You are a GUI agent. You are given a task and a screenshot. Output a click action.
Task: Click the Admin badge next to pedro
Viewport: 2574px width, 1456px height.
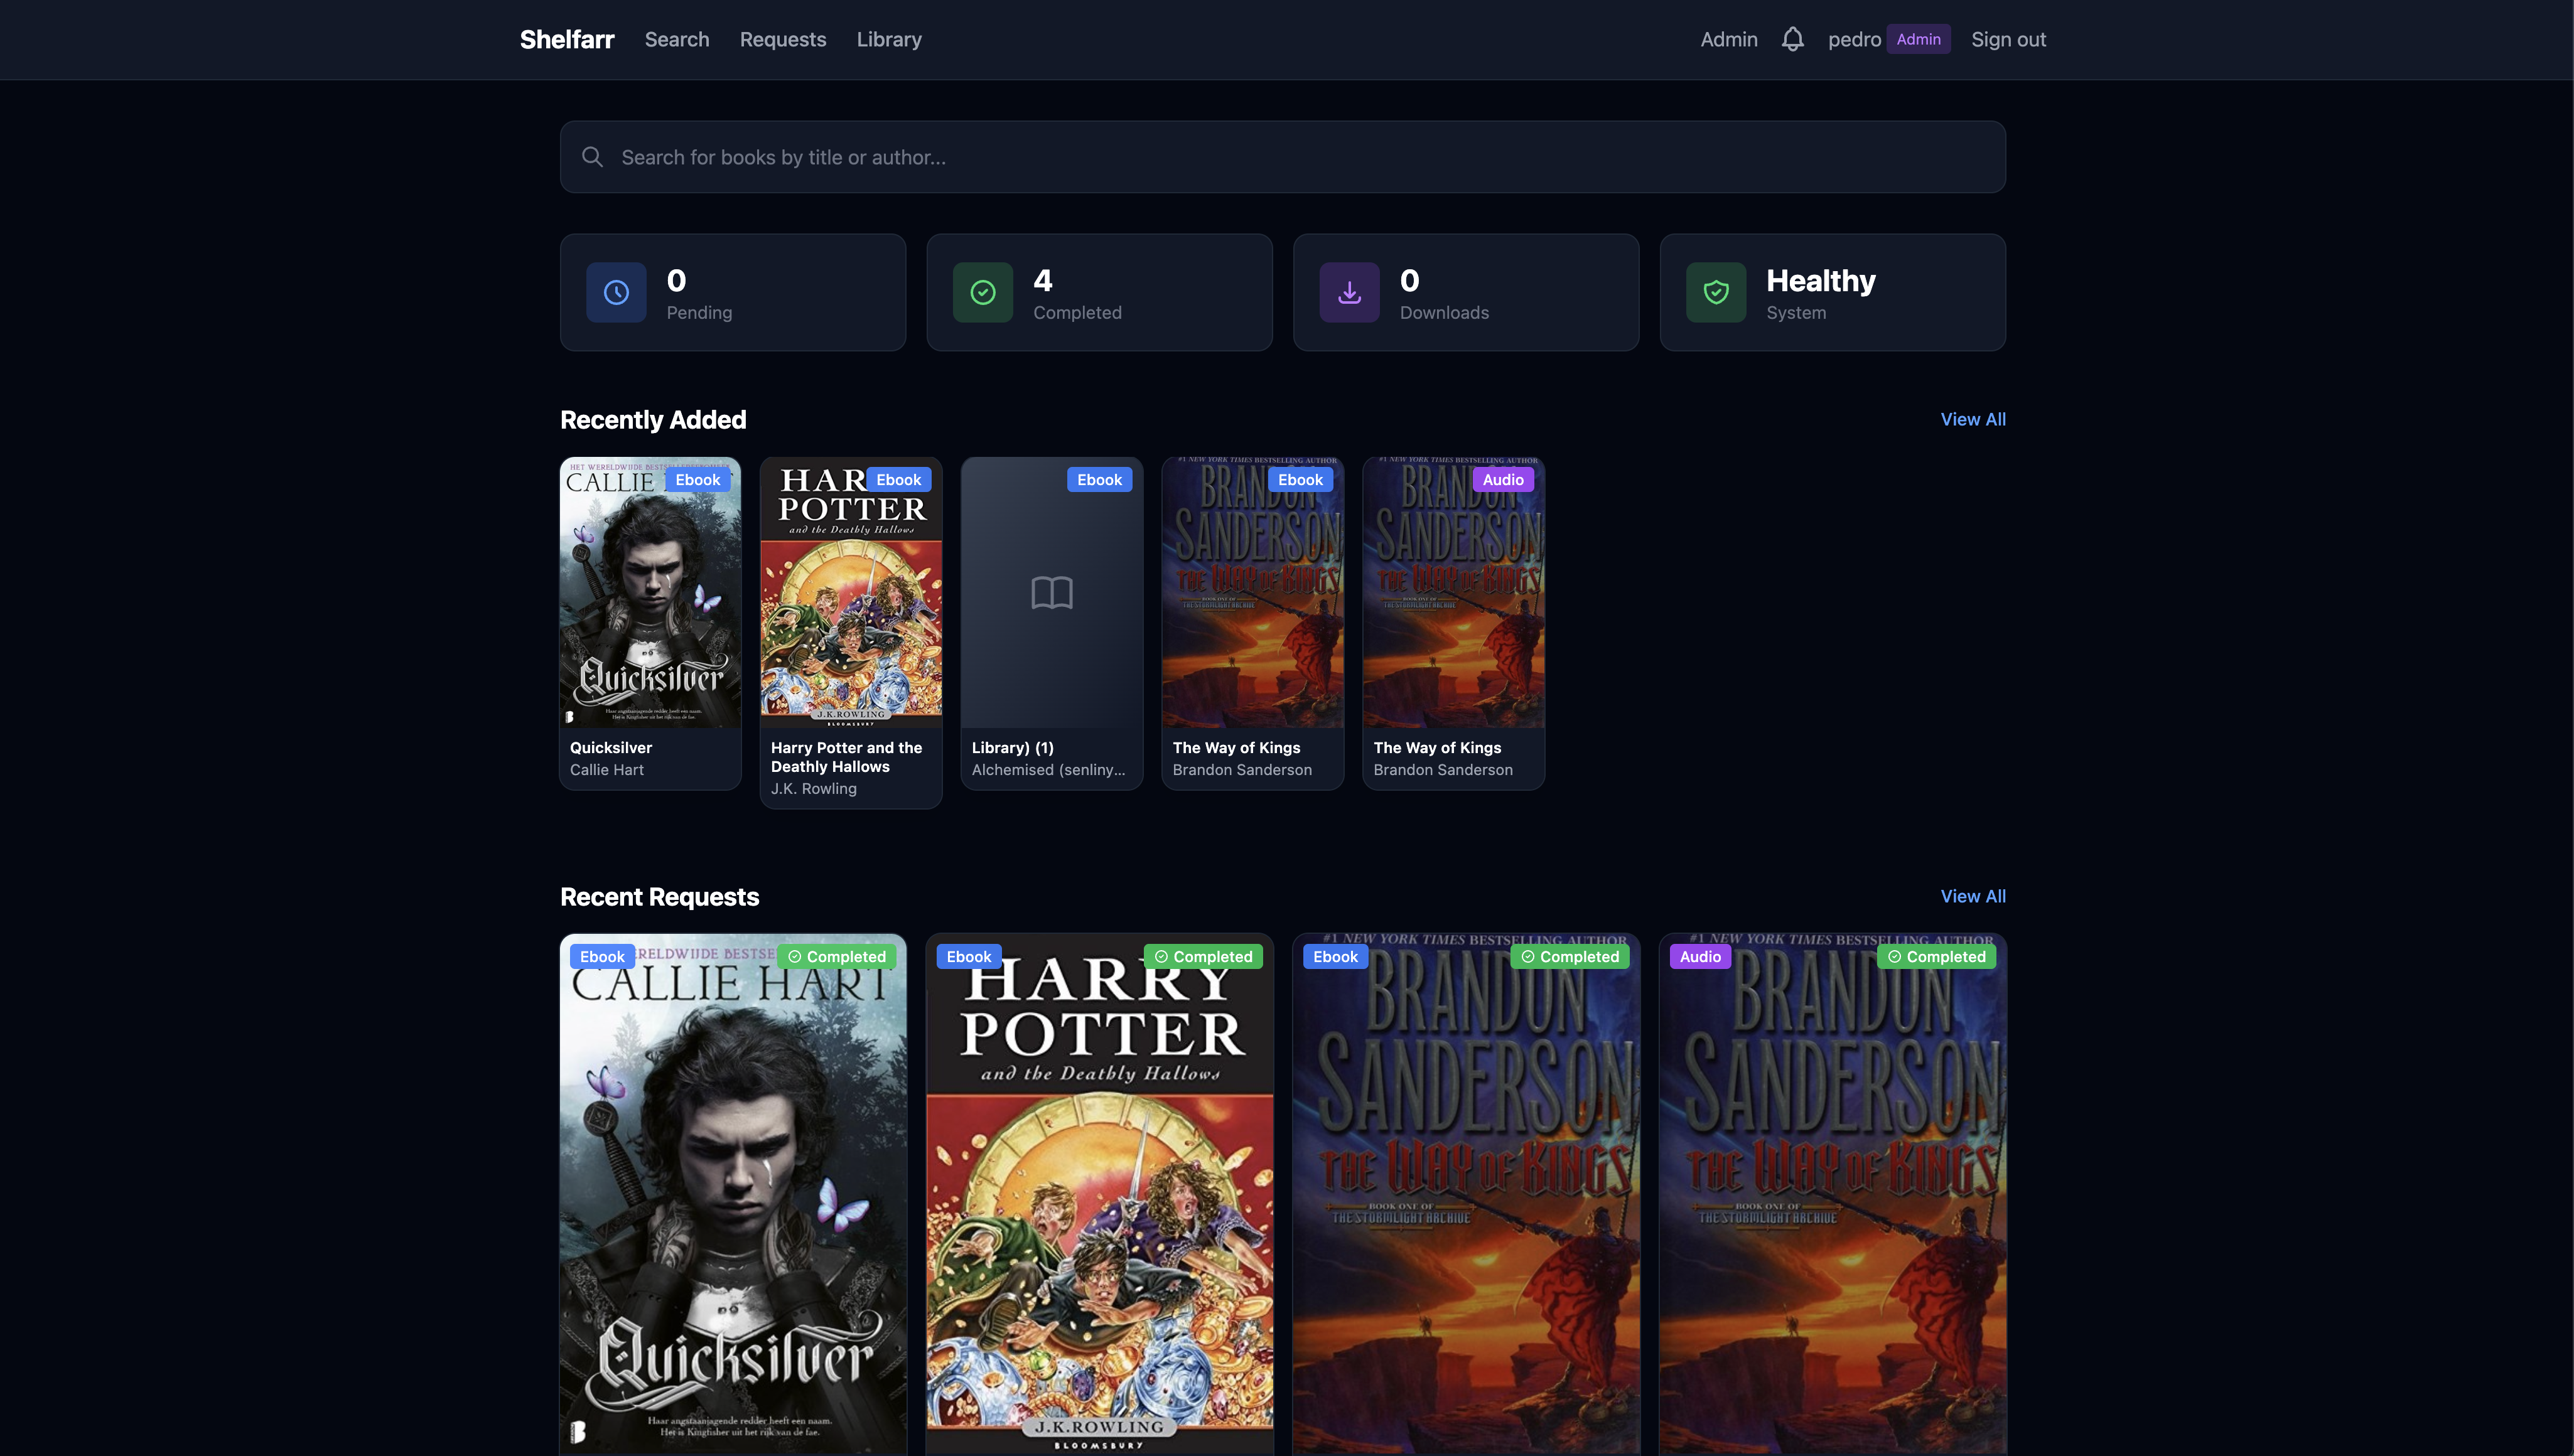(1918, 39)
